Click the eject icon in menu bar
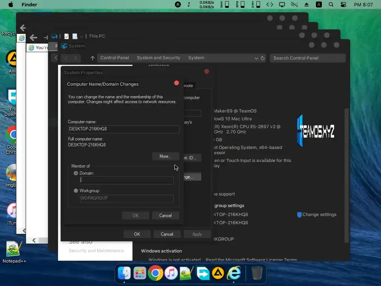The width and height of the screenshot is (381, 286). 307,4
